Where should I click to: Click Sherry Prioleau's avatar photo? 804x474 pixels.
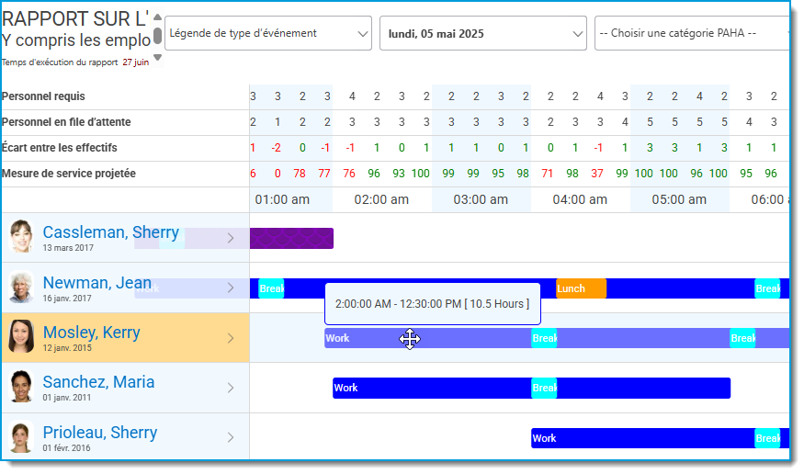tap(21, 437)
